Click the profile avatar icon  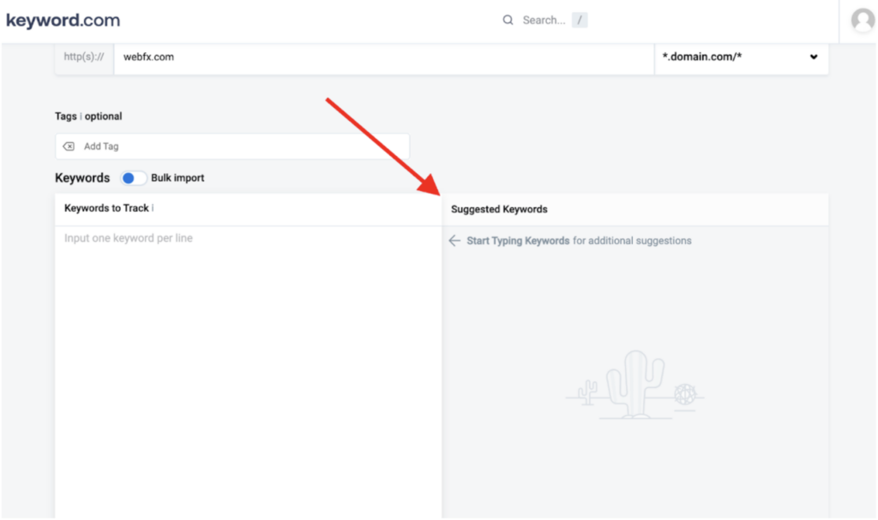point(862,21)
